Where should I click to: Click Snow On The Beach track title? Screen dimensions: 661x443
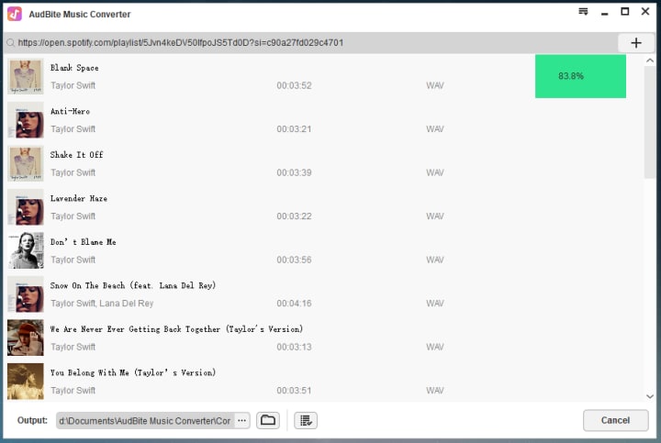point(133,285)
